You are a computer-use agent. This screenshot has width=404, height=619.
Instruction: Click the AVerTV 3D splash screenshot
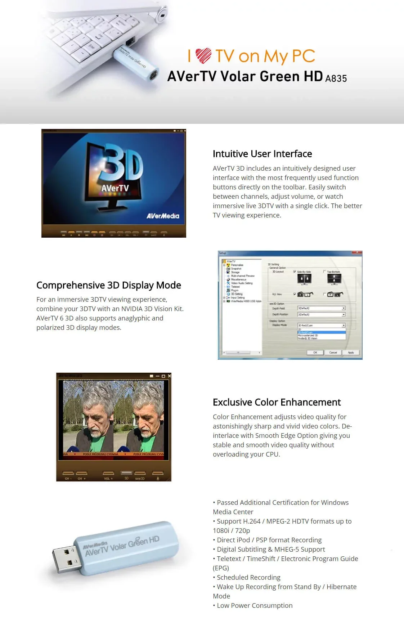click(114, 183)
